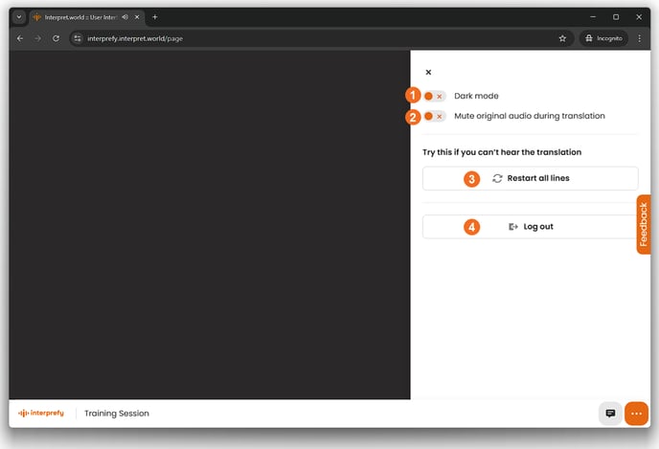Open the tab search dropdown
The height and width of the screenshot is (449, 659).
point(19,17)
